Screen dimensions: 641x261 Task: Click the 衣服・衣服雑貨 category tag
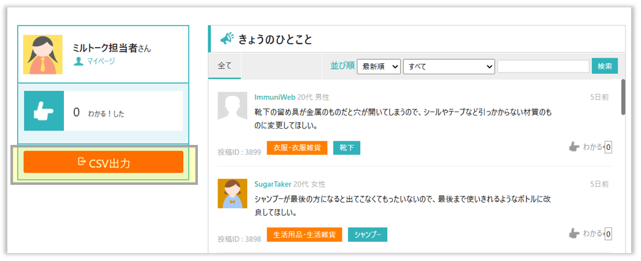(297, 148)
